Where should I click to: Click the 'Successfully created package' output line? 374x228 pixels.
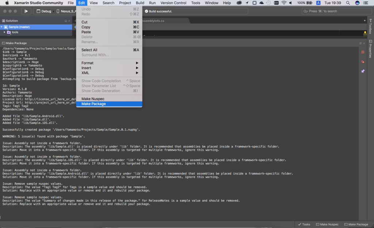[71, 130]
